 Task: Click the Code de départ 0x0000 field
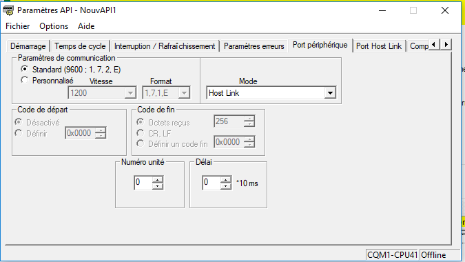pyautogui.click(x=80, y=133)
